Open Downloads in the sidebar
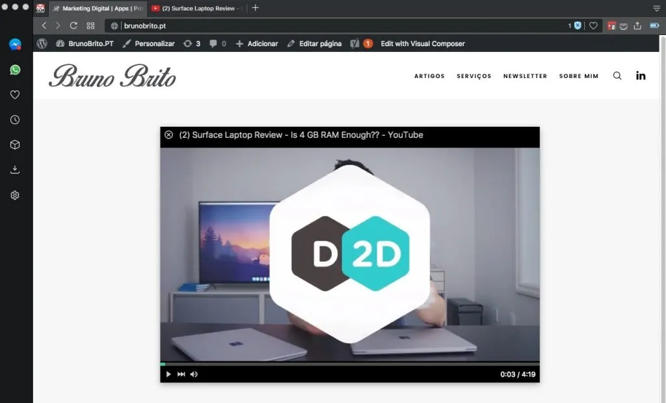 (x=15, y=170)
